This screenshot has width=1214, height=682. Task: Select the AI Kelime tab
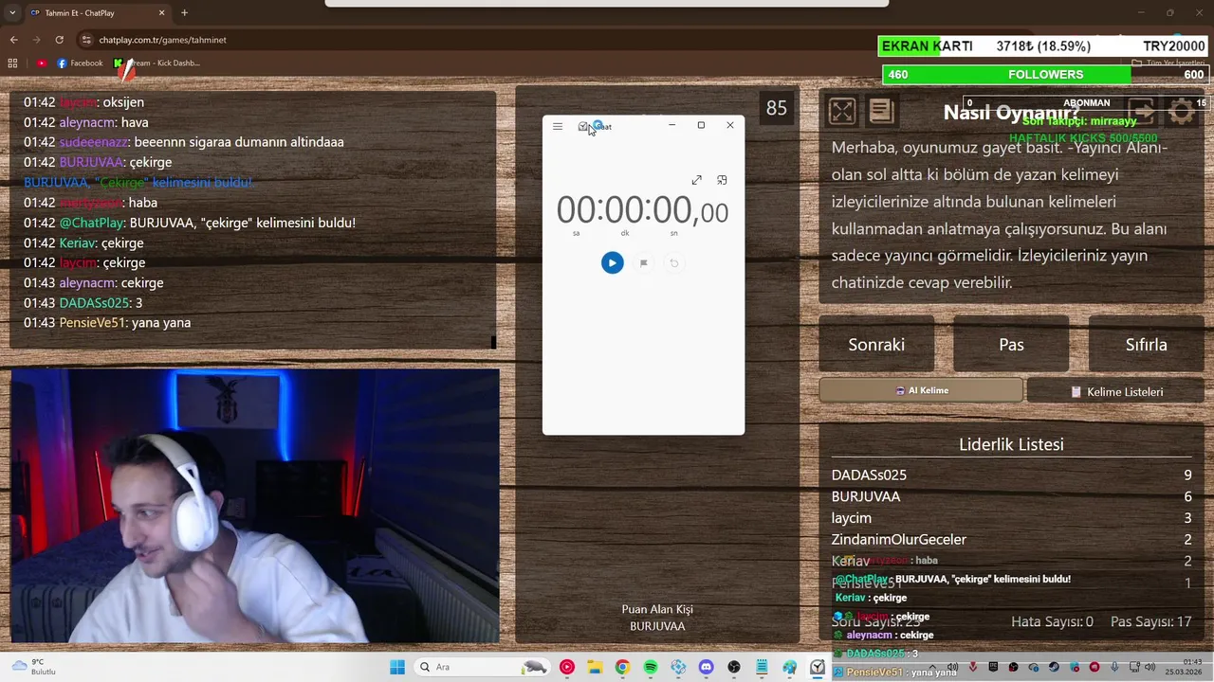[921, 390]
